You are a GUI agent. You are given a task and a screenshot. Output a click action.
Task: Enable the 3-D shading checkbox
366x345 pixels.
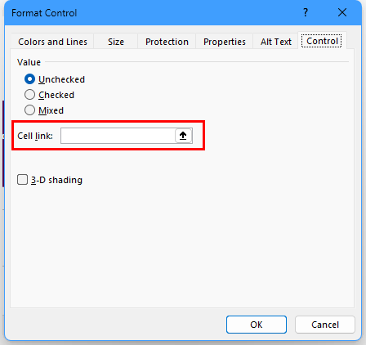(x=22, y=180)
